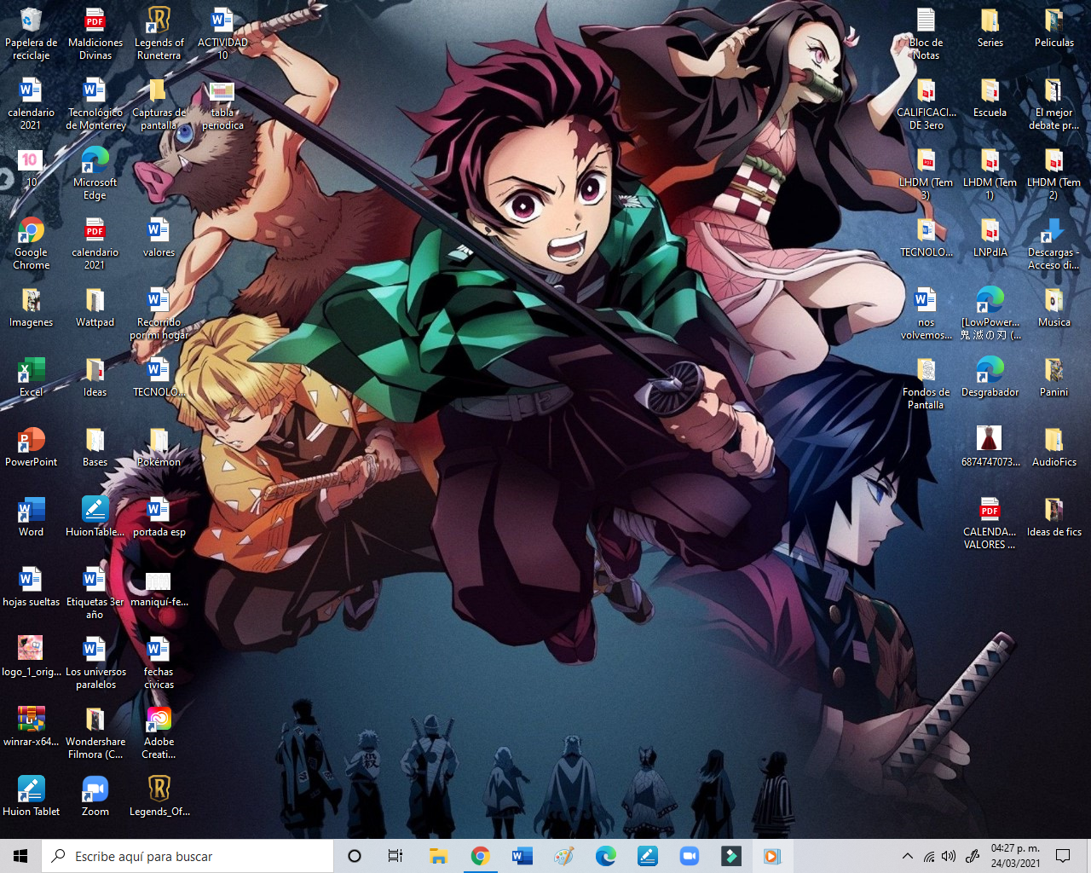Open Maldiciones Divinas PDF file
The image size is (1091, 873).
pyautogui.click(x=95, y=34)
